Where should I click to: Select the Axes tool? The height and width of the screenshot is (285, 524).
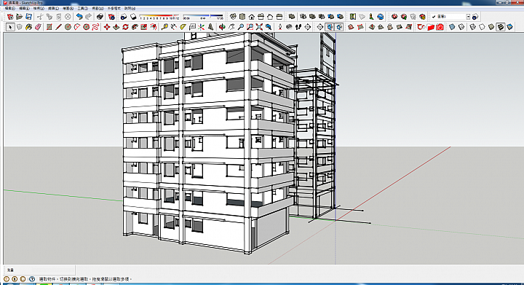(201, 27)
